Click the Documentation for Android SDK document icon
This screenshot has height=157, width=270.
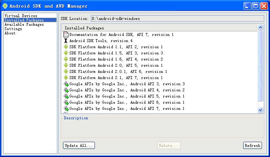click(x=66, y=35)
